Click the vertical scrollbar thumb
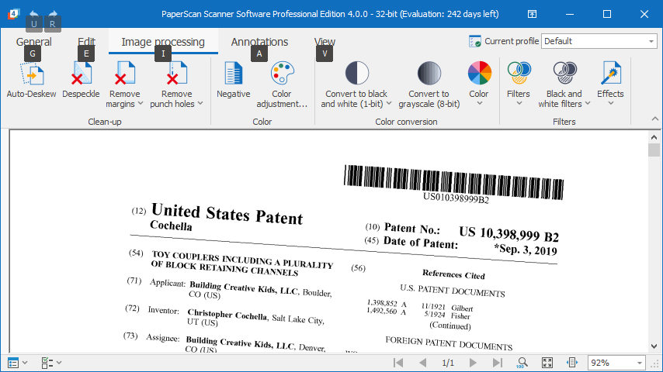 [x=654, y=150]
